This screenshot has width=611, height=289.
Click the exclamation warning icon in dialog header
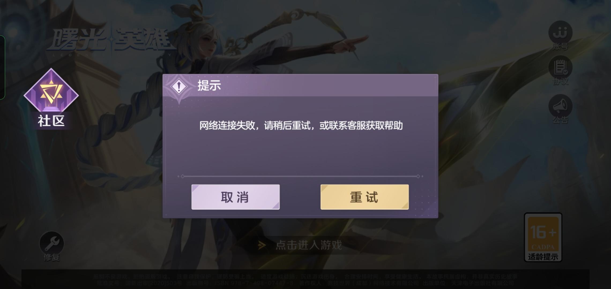[x=179, y=86]
